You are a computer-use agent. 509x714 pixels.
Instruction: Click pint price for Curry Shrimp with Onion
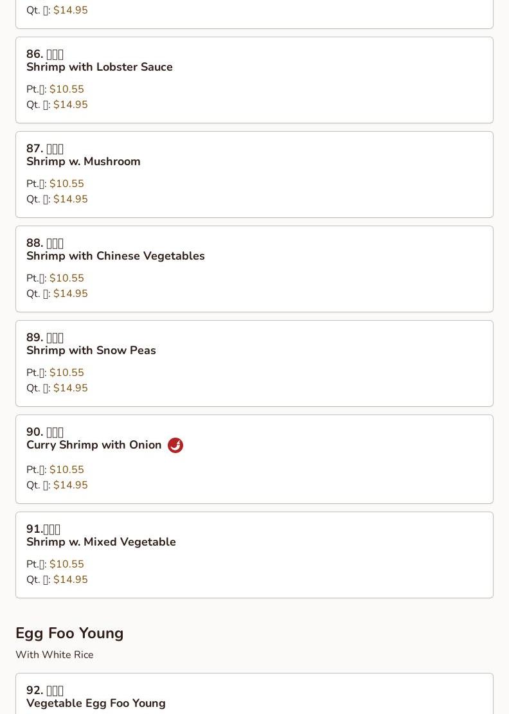click(66, 470)
